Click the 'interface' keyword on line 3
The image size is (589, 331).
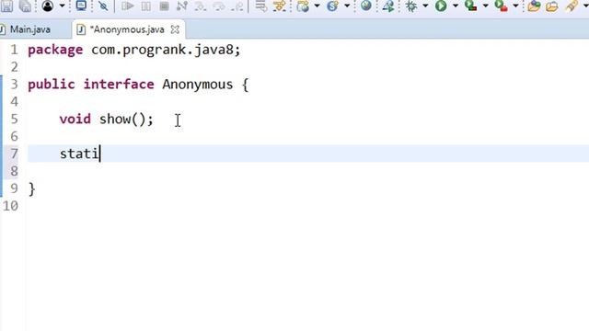[x=119, y=84]
